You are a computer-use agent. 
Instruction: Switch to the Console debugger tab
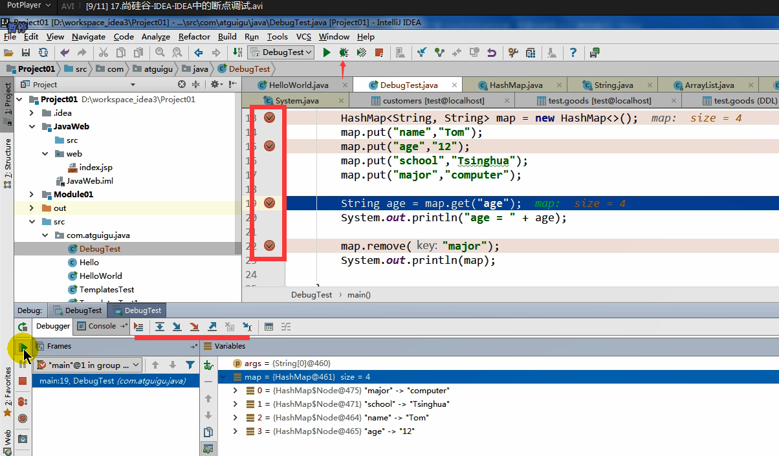(102, 327)
